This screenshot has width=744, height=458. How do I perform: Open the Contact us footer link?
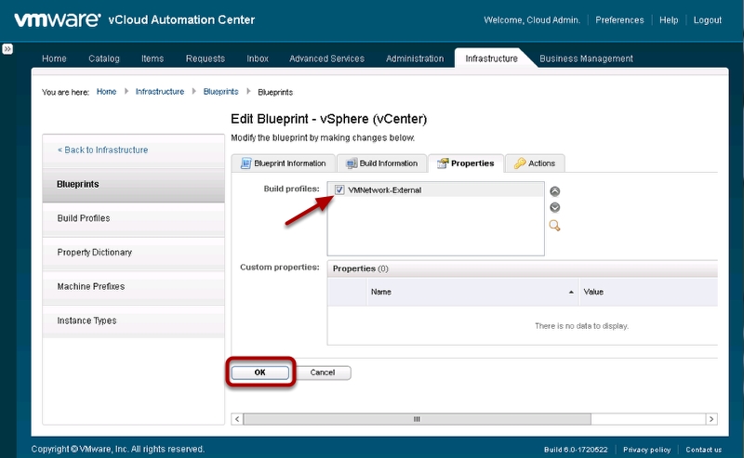704,450
